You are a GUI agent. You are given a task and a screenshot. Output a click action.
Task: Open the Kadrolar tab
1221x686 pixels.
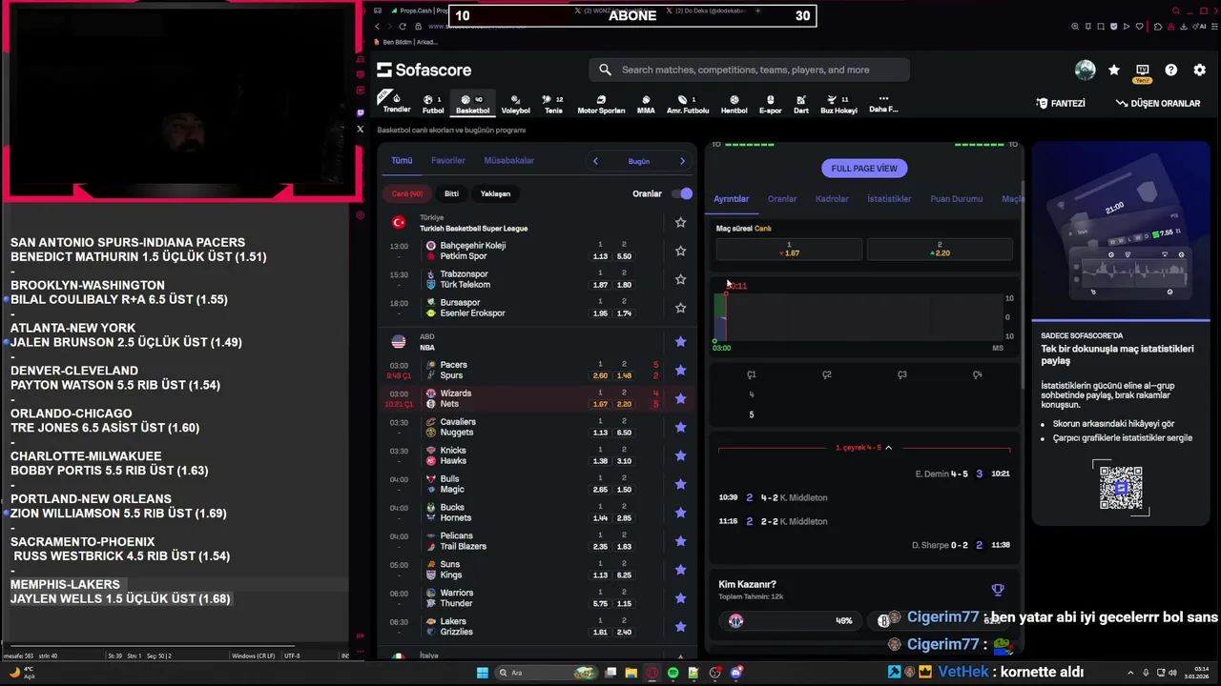coord(832,199)
